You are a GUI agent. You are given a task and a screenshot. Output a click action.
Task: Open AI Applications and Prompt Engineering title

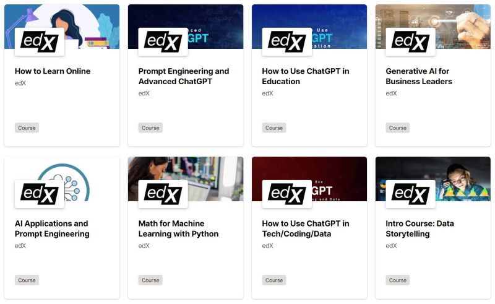pyautogui.click(x=52, y=228)
